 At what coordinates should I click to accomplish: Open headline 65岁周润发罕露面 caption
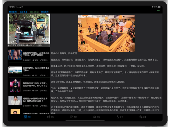(x=25, y=45)
